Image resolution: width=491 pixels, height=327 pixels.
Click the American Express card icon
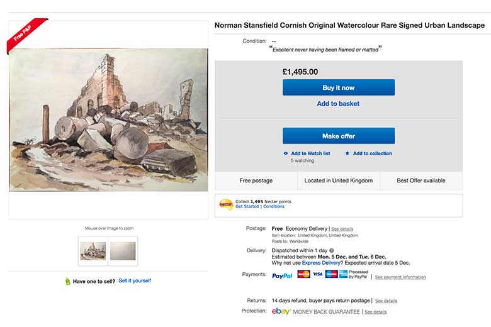pyautogui.click(x=344, y=274)
